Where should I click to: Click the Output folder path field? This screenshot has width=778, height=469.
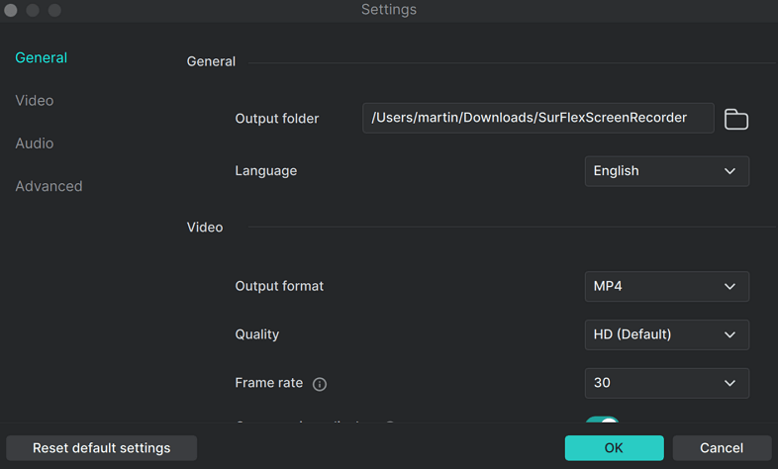click(538, 118)
